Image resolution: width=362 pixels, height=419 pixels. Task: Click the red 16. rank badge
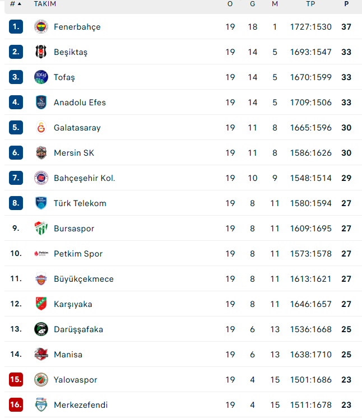pos(16,405)
